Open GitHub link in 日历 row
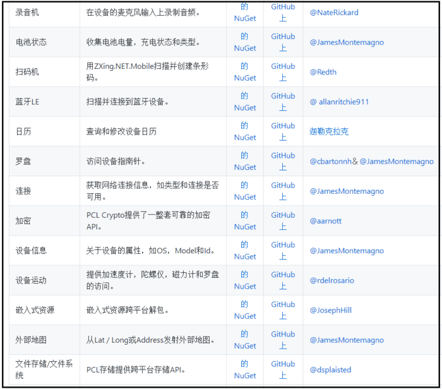Viewport: 442px width, 389px height. (x=283, y=131)
